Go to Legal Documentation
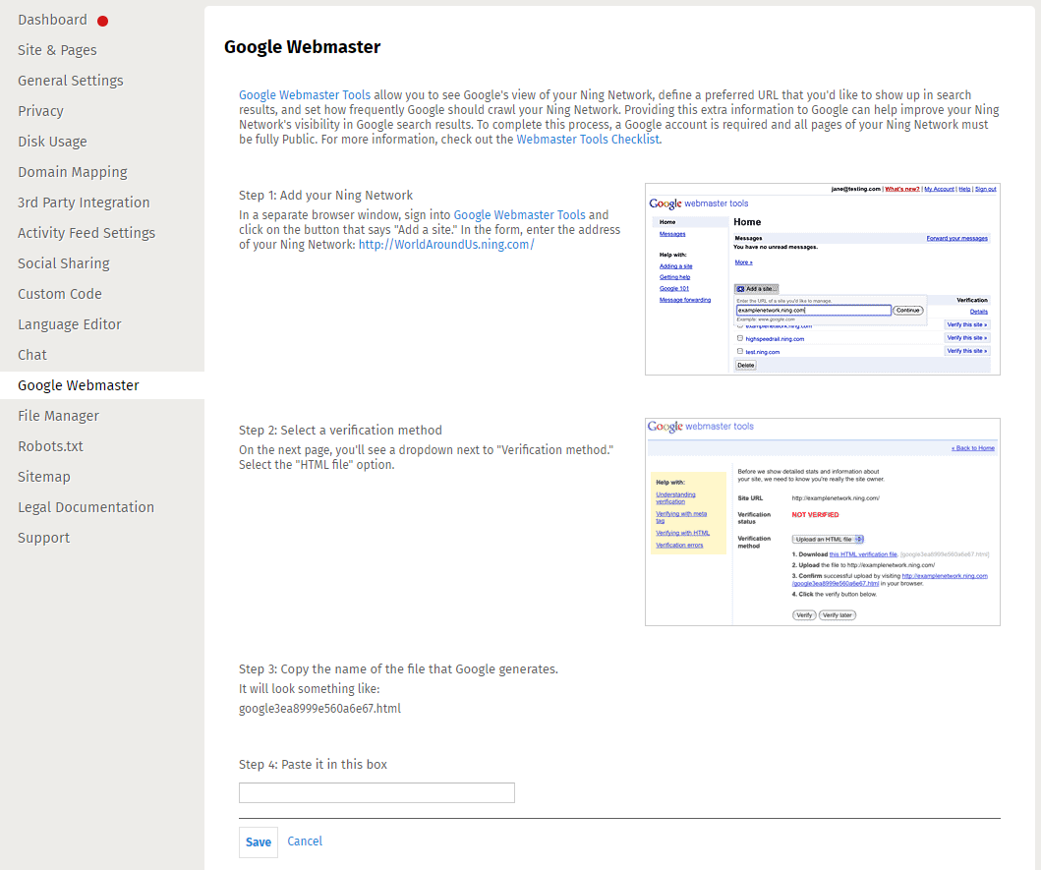The width and height of the screenshot is (1041, 870). (x=86, y=508)
